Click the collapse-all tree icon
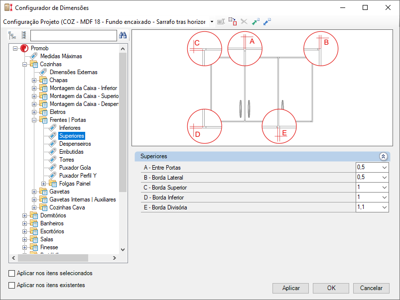 [24, 35]
